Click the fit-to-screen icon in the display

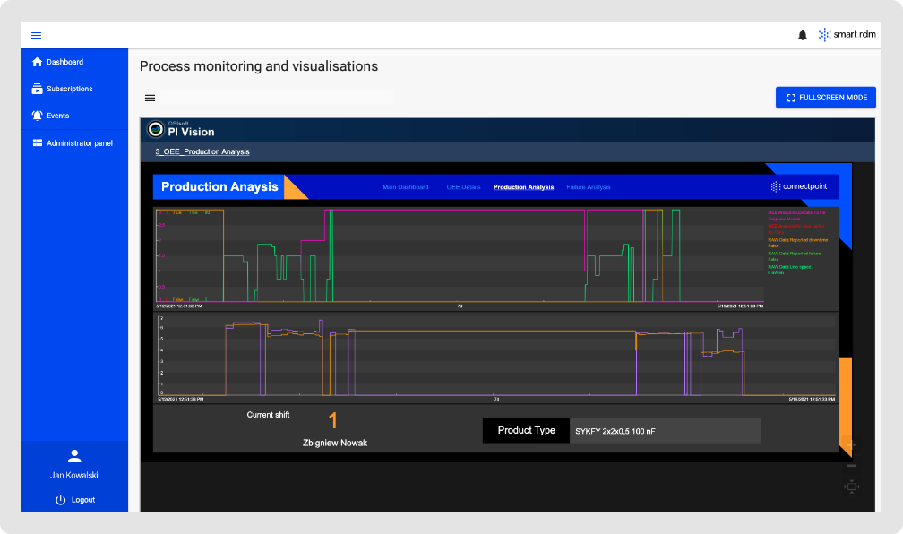click(x=851, y=487)
